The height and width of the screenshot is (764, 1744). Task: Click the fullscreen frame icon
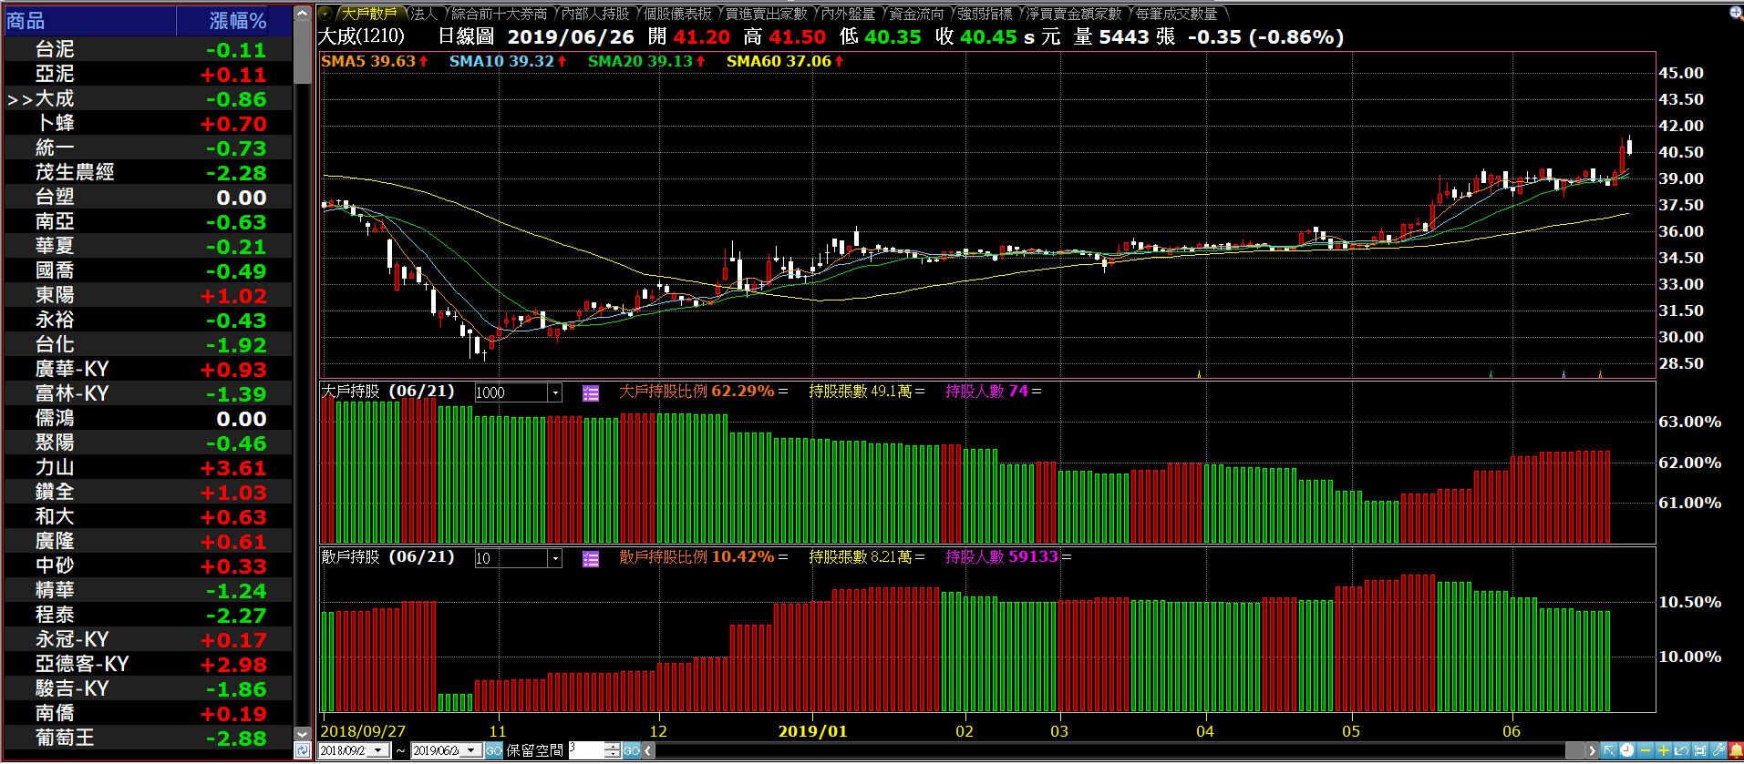tap(1700, 750)
